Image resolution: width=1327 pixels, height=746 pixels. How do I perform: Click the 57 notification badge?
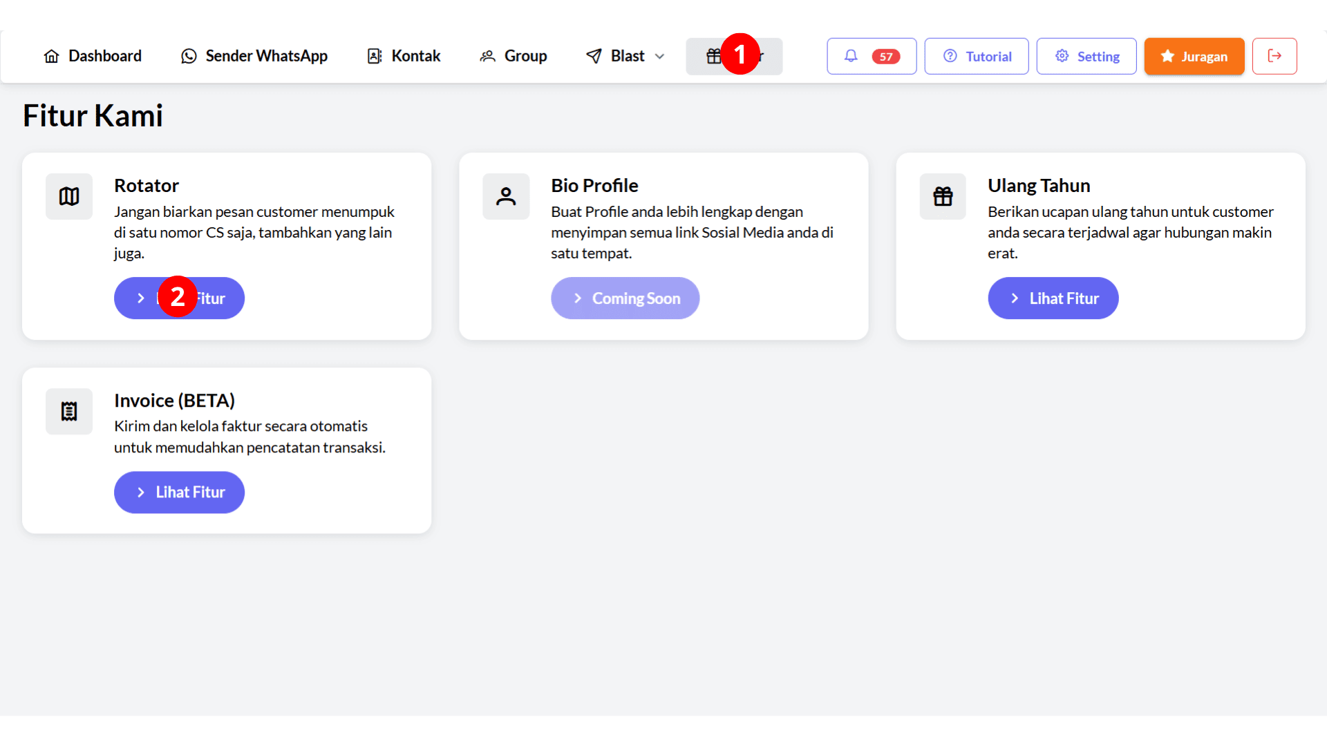[x=886, y=57]
